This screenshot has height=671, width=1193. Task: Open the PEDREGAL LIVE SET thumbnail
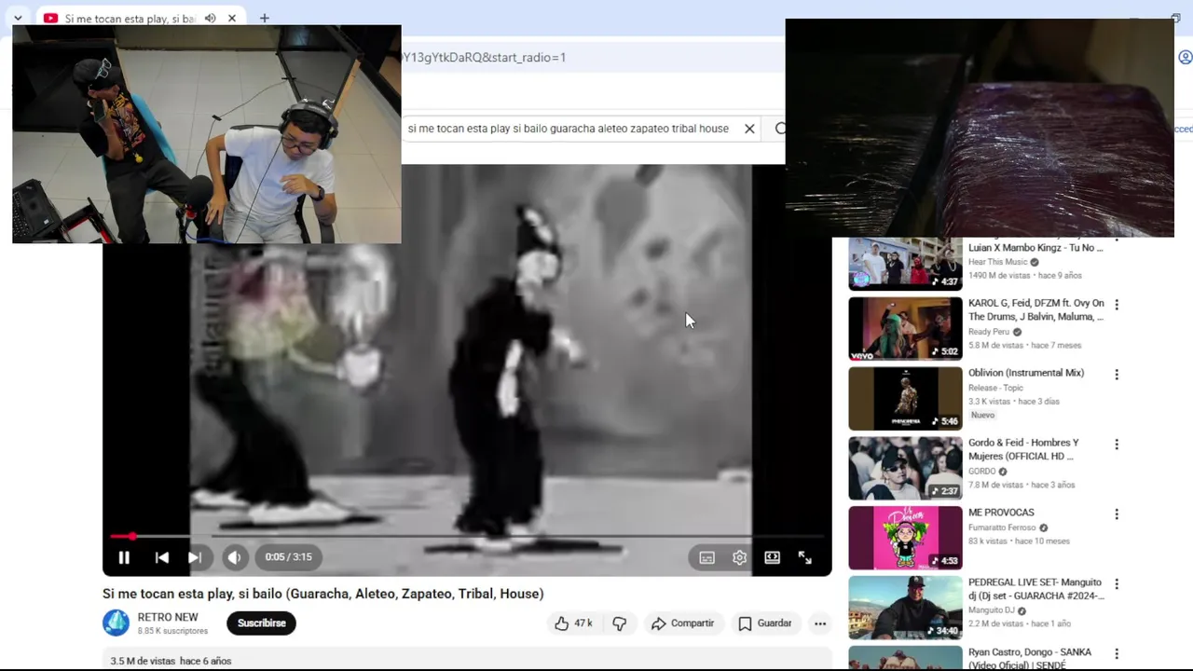tap(905, 609)
